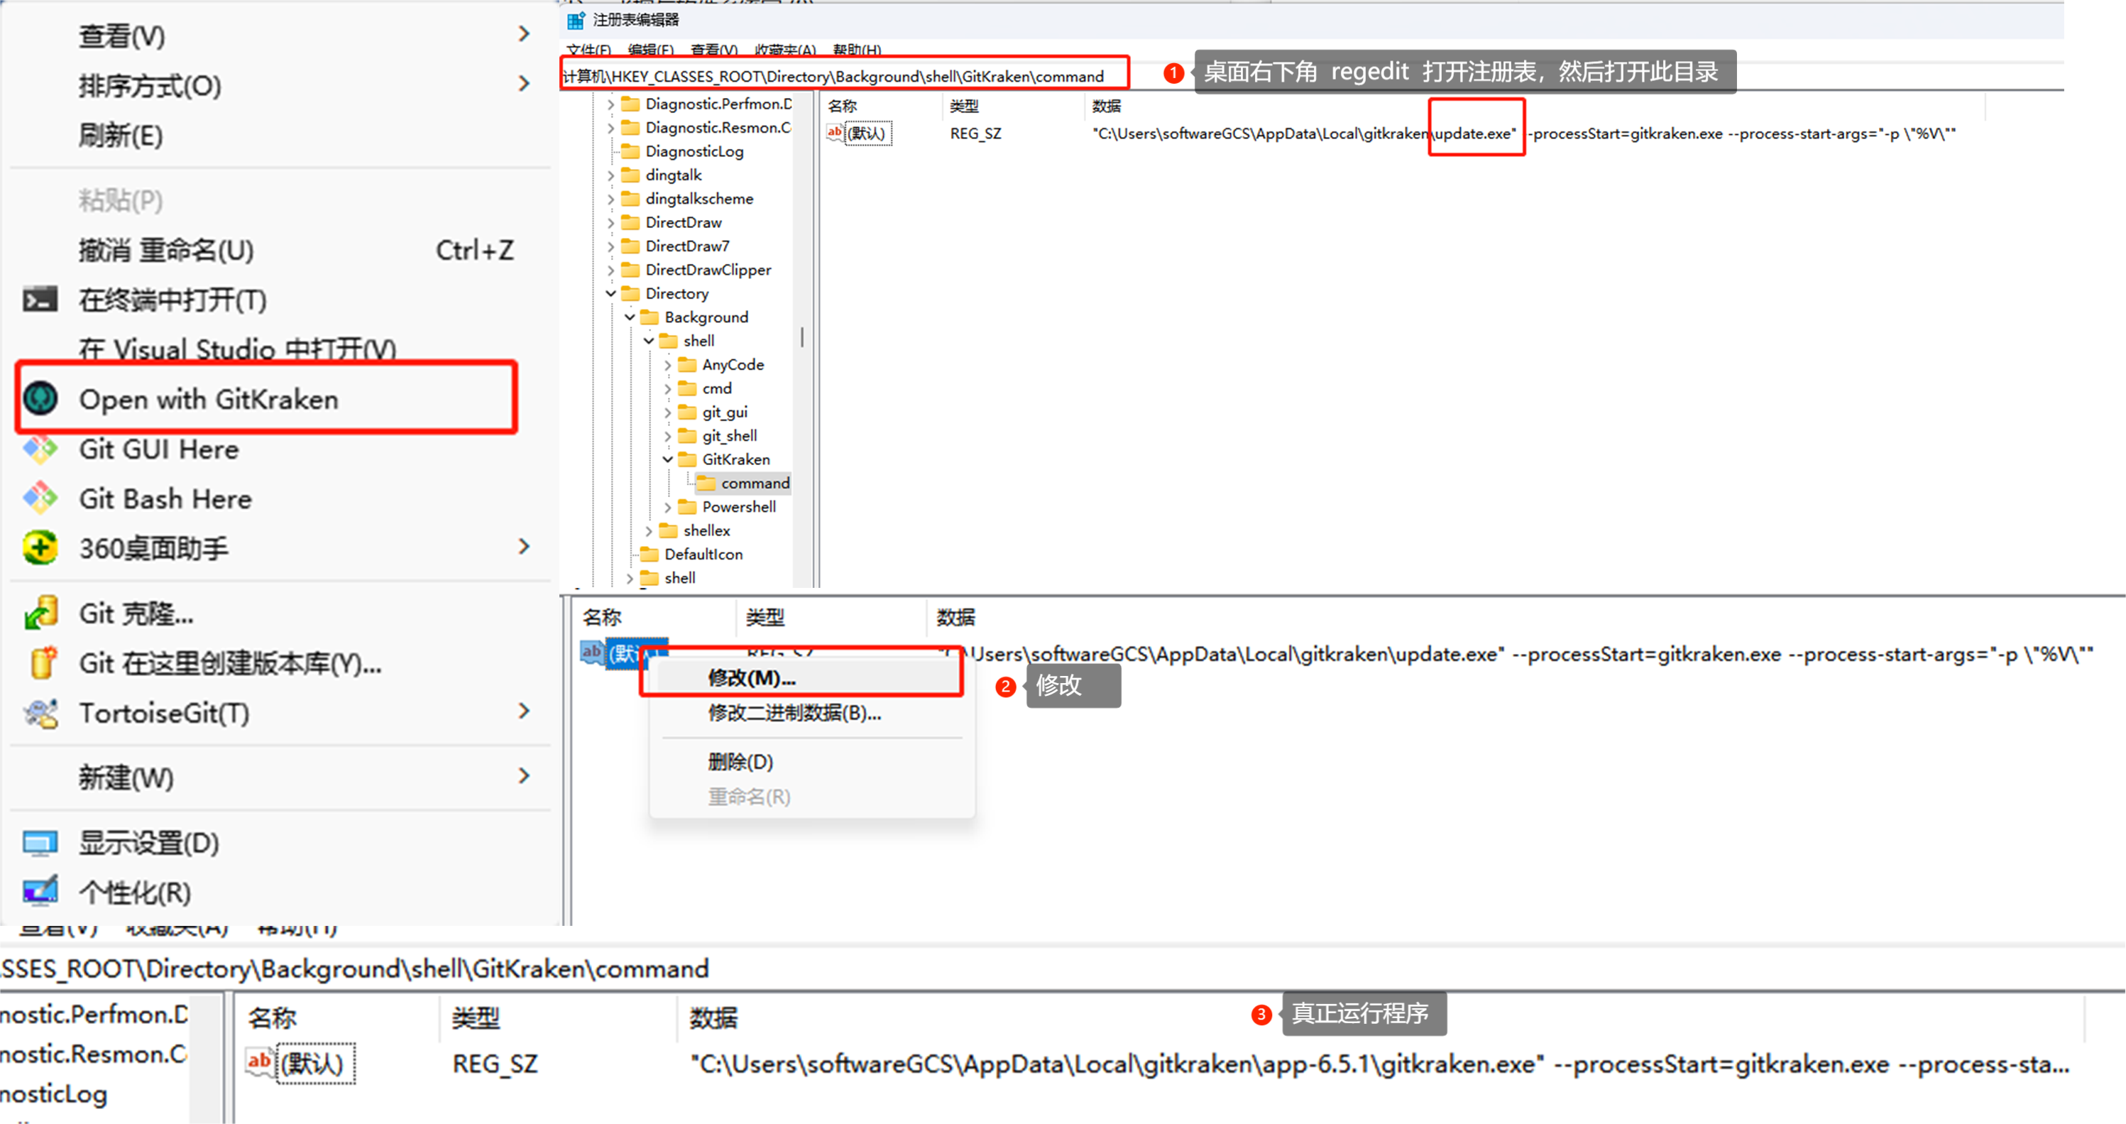Click the 数据 column header in bottom view
Viewport: 2126px width, 1124px height.
point(714,1017)
